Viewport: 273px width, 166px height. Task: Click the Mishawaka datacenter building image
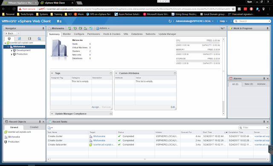pyautogui.click(x=59, y=48)
